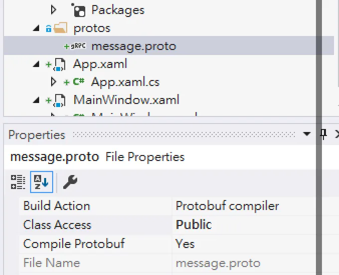Click the protos folder icon
339x275 pixels.
pyautogui.click(x=60, y=28)
